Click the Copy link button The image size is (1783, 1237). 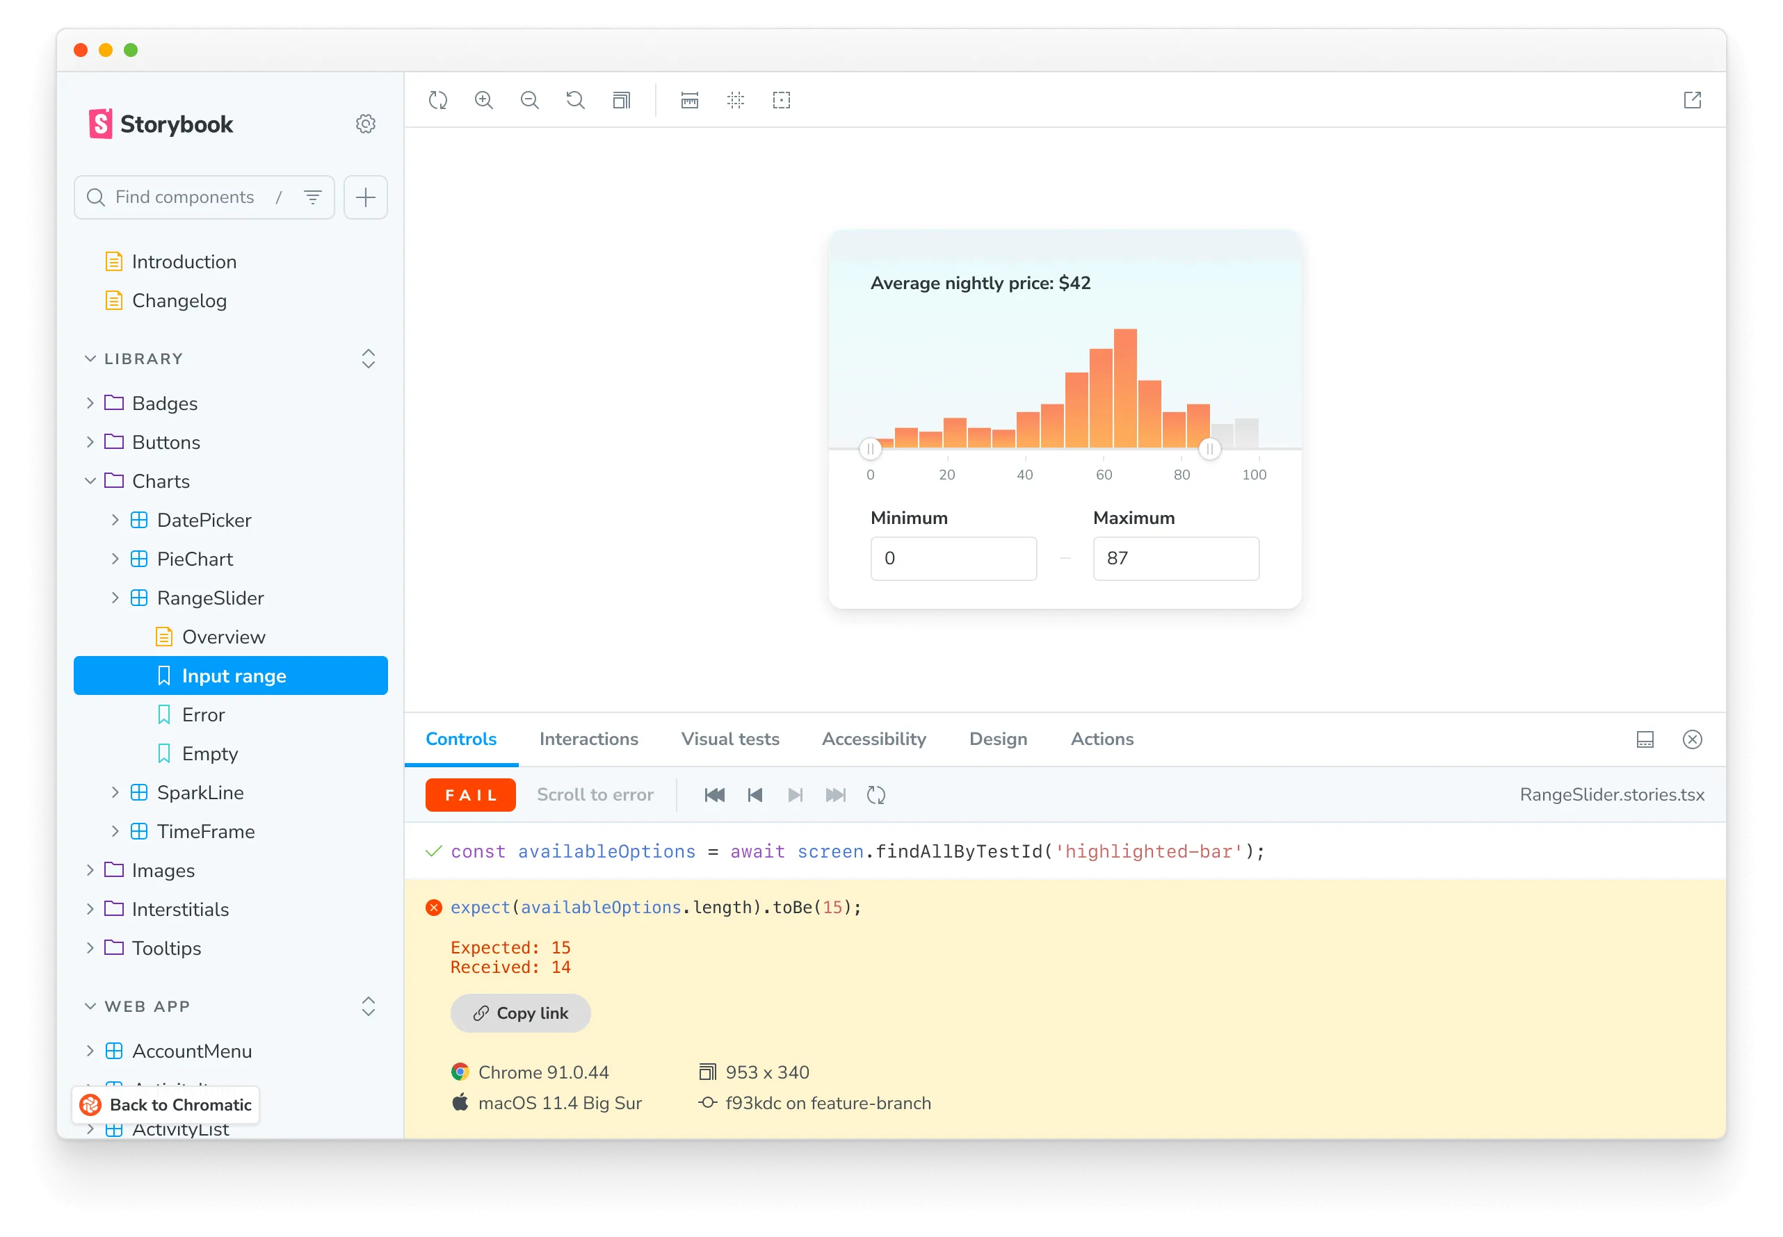point(520,1013)
